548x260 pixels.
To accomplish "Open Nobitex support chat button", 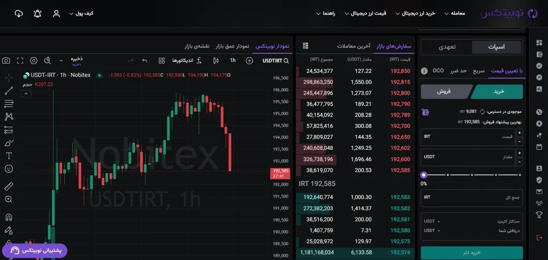I will pos(35,250).
